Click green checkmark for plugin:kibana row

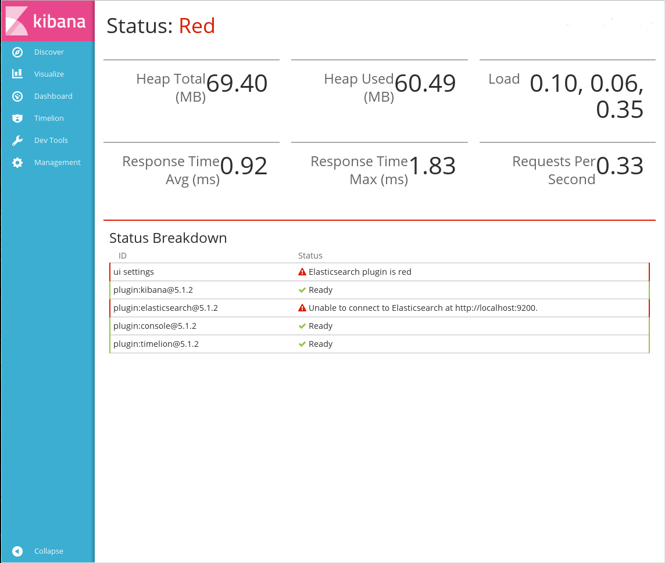[x=302, y=290]
